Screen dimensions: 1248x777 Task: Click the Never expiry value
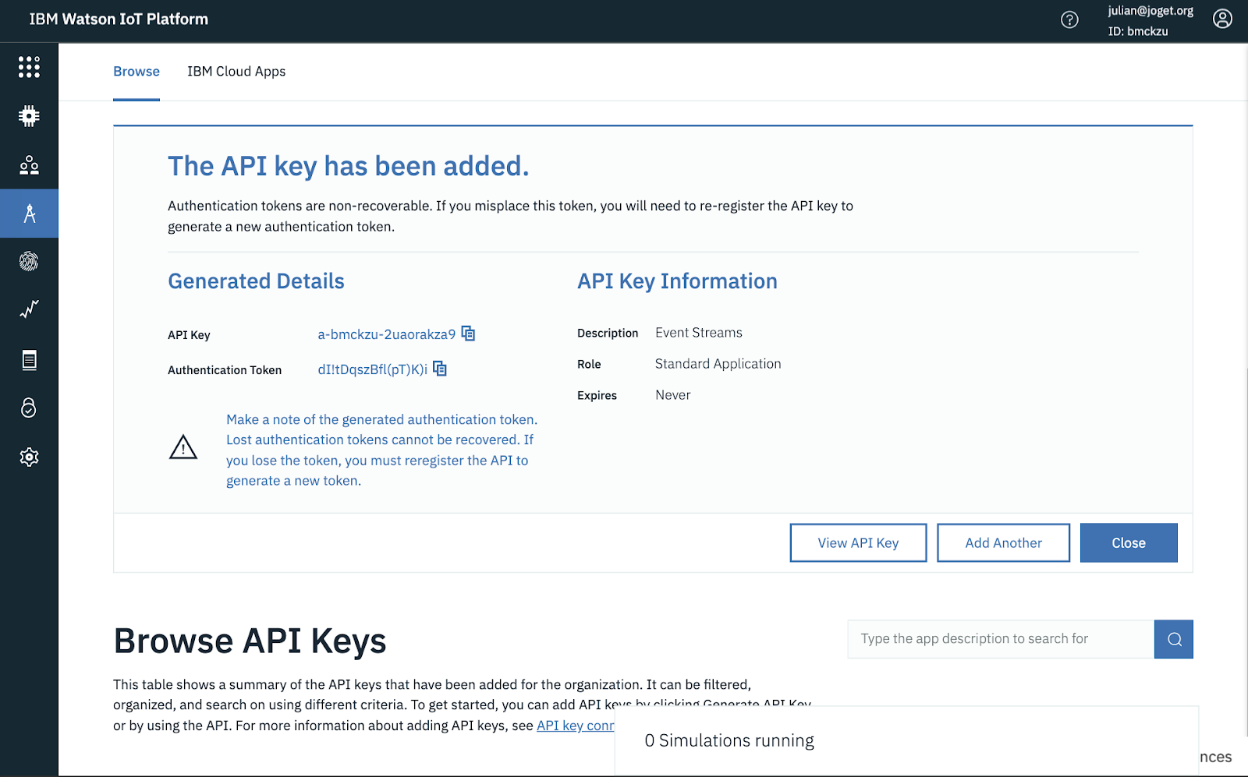(x=672, y=395)
